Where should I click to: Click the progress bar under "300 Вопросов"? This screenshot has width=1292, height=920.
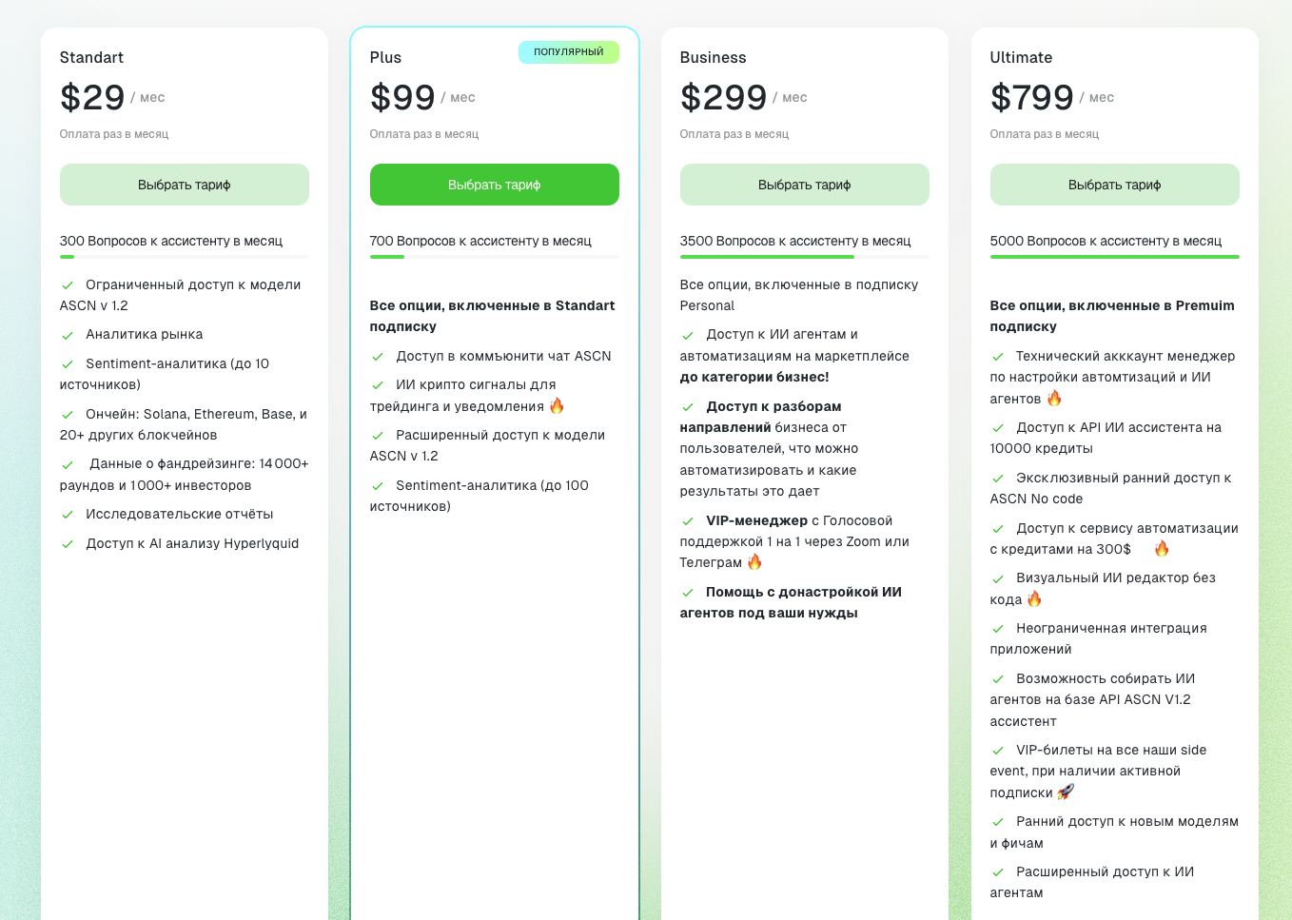[185, 257]
